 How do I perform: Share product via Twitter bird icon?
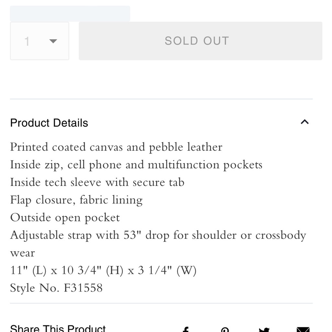coord(264,330)
